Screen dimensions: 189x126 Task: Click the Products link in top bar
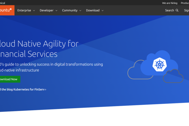(185, 3)
